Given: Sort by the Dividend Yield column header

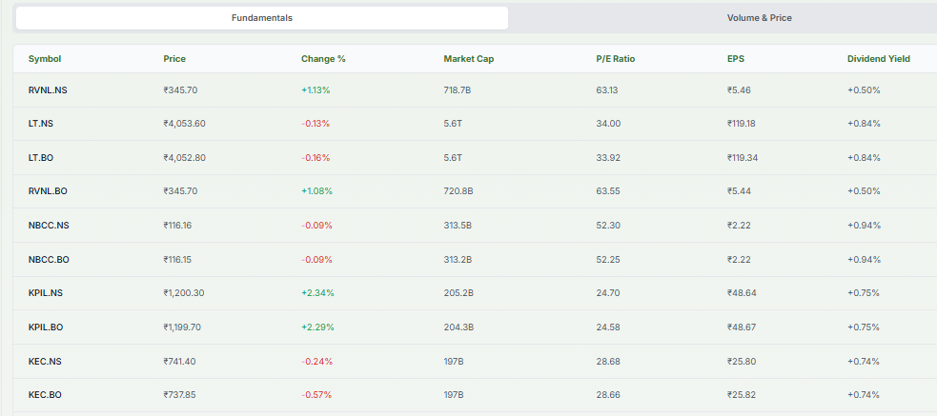Looking at the screenshot, I should [x=879, y=58].
